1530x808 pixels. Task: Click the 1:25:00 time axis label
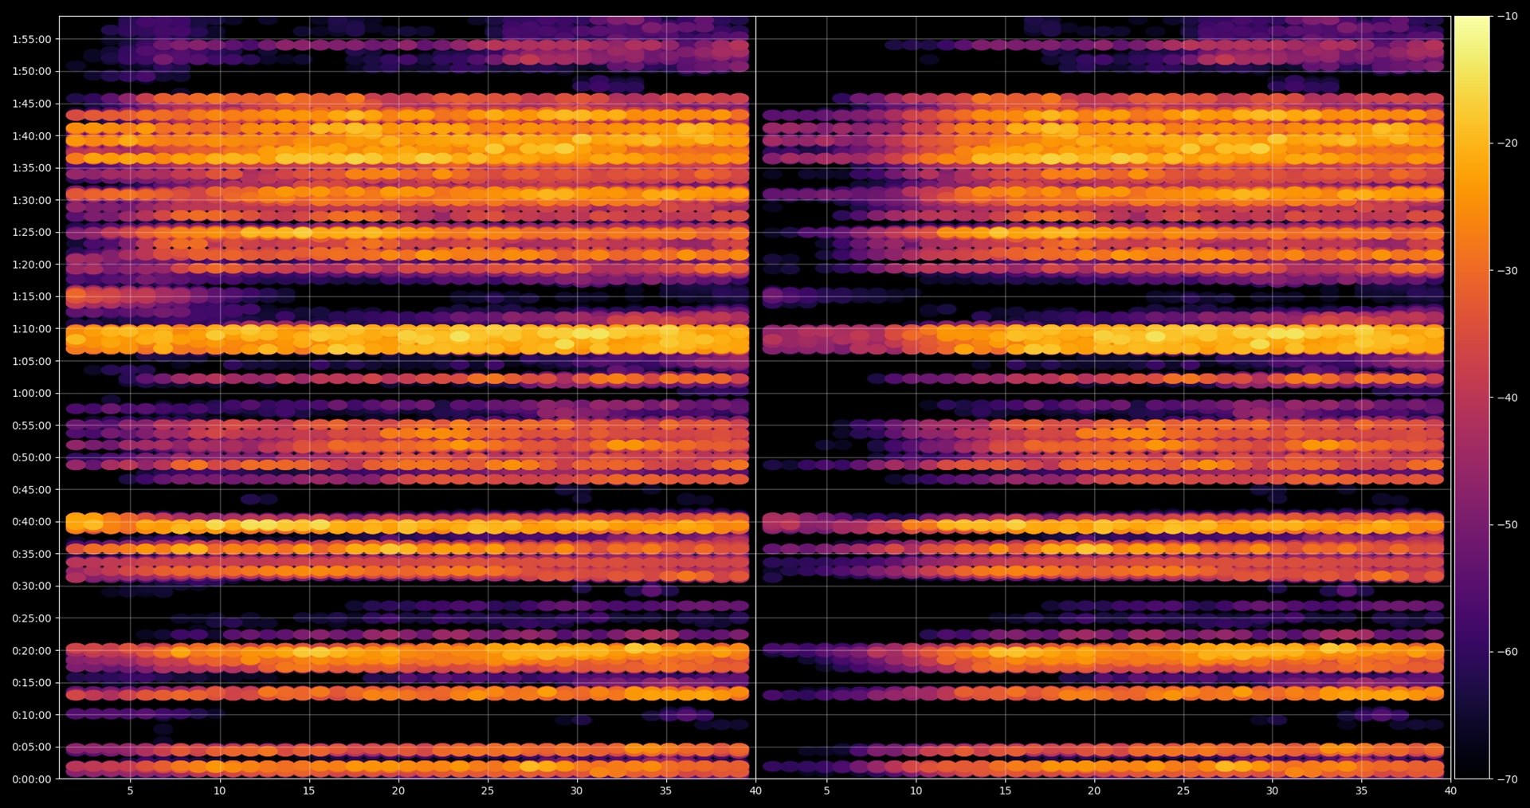pyautogui.click(x=32, y=232)
